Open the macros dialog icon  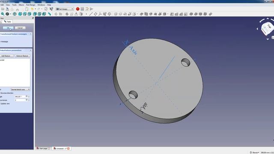[87, 9]
